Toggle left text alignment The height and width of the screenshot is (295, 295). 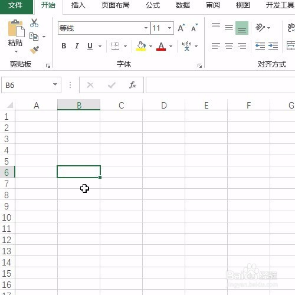click(216, 46)
